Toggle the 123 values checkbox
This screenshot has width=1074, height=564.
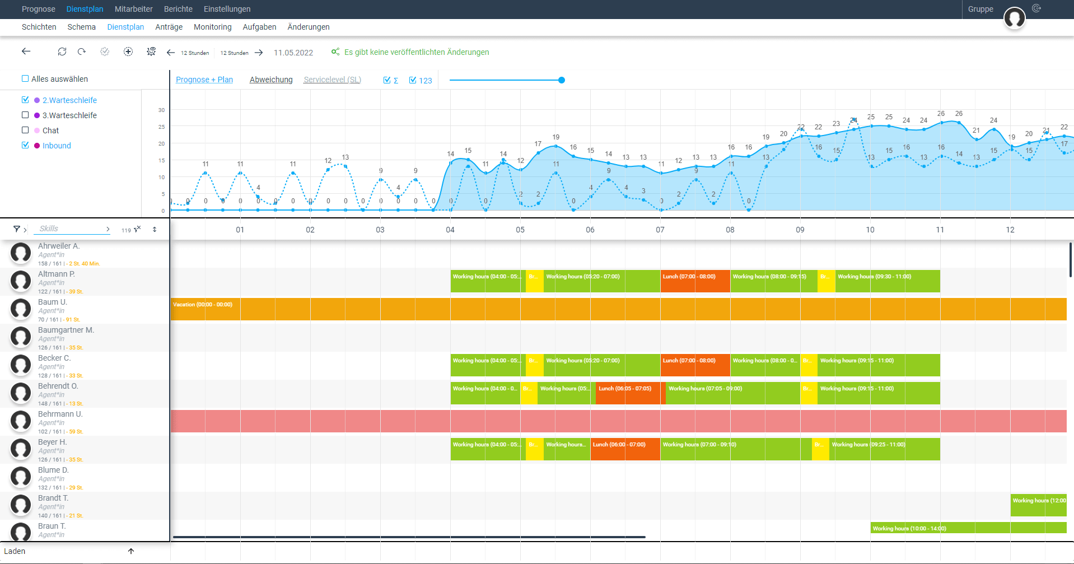[x=413, y=80]
